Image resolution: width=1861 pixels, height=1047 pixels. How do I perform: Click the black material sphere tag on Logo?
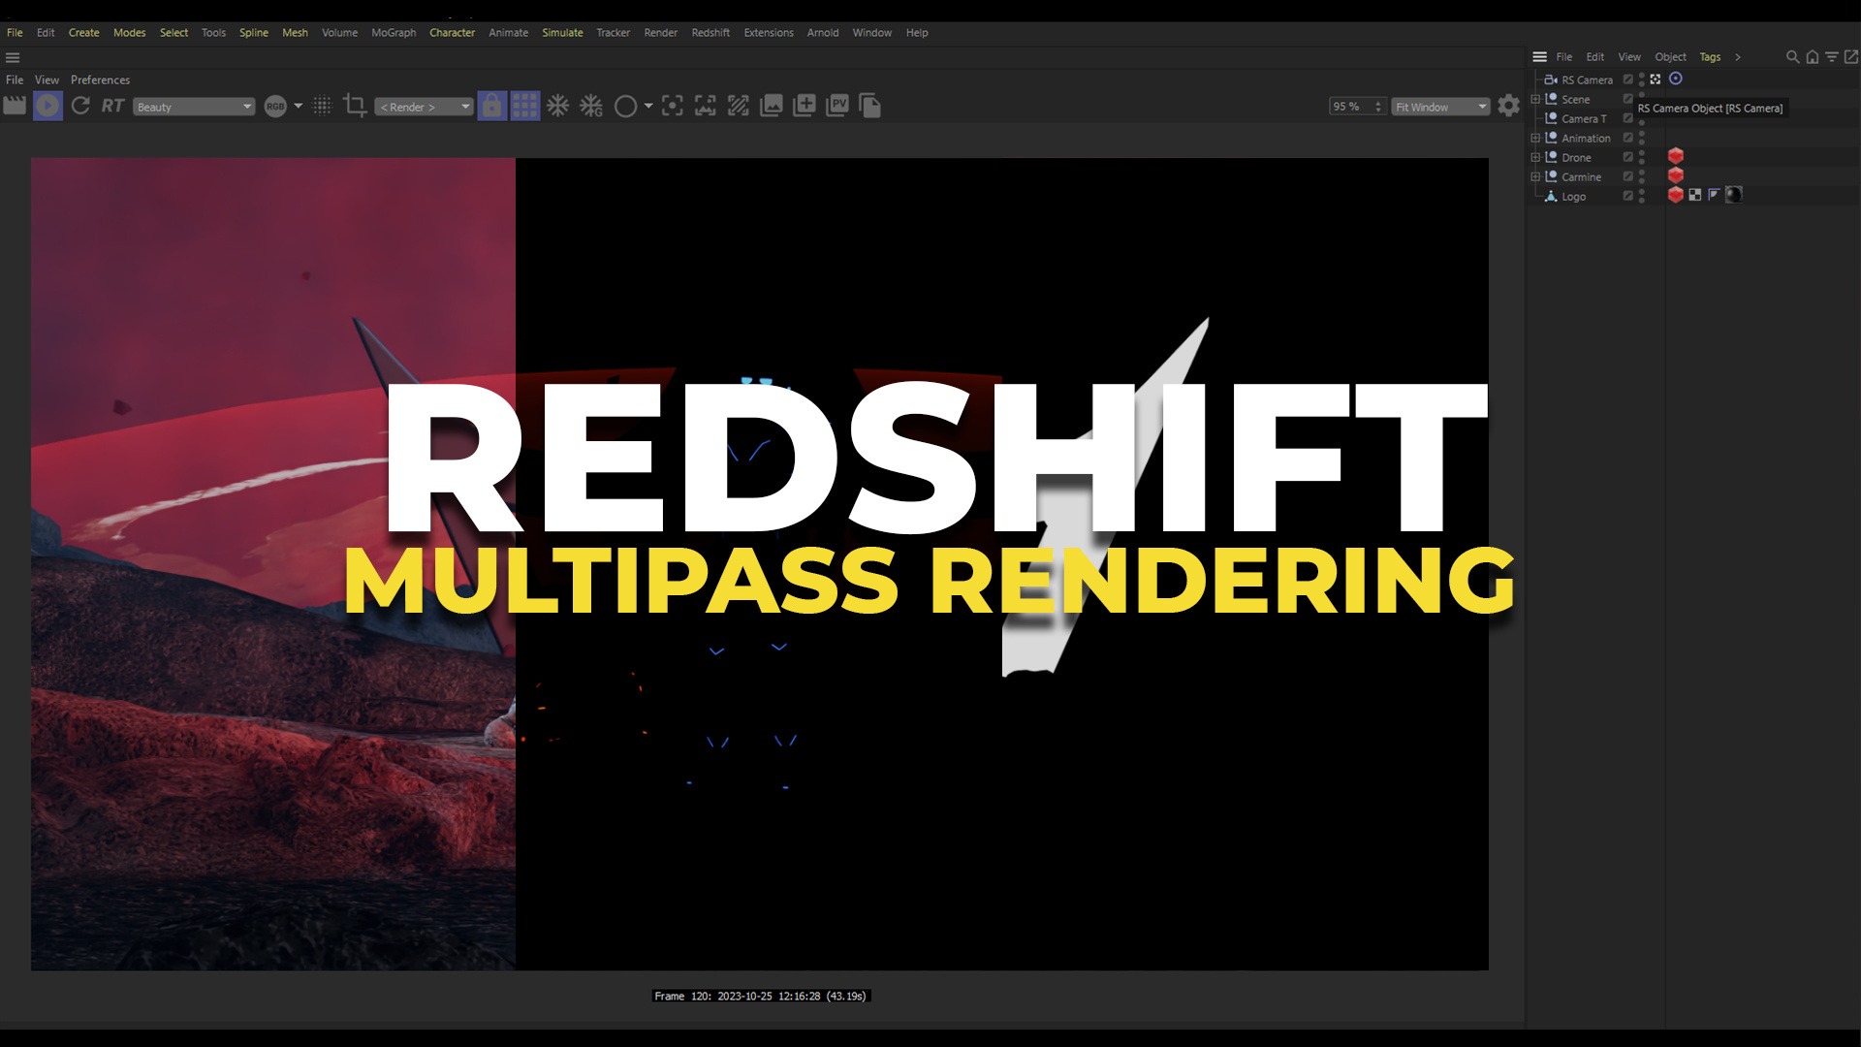(1734, 195)
